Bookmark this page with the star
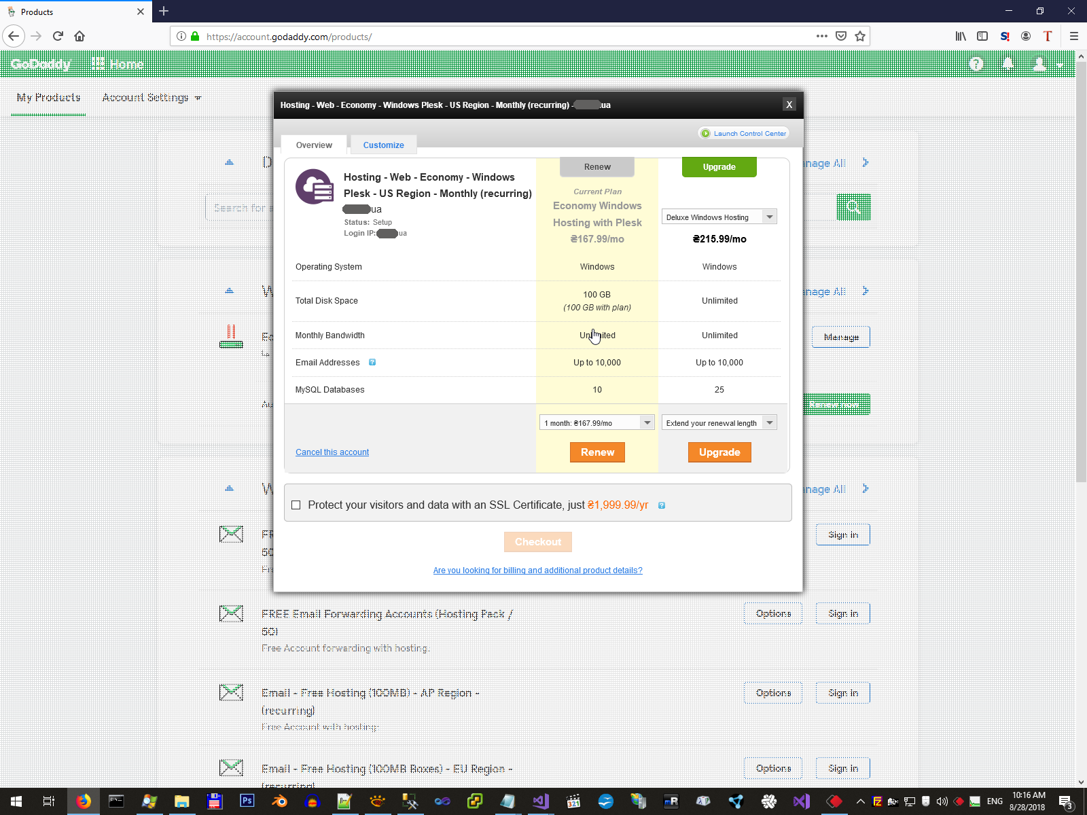 pyautogui.click(x=860, y=36)
